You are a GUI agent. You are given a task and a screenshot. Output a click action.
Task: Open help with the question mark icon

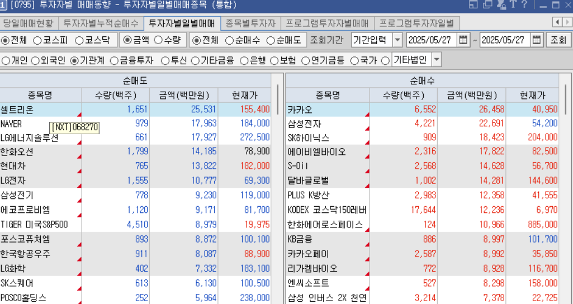click(x=524, y=4)
